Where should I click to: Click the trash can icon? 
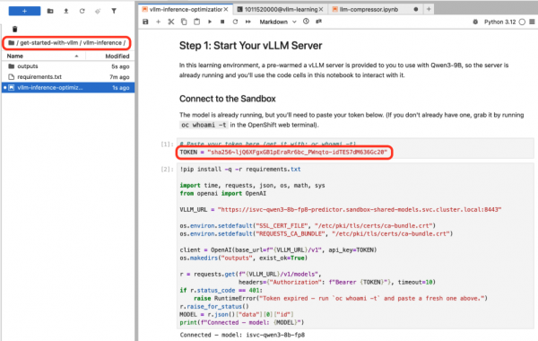[14, 29]
